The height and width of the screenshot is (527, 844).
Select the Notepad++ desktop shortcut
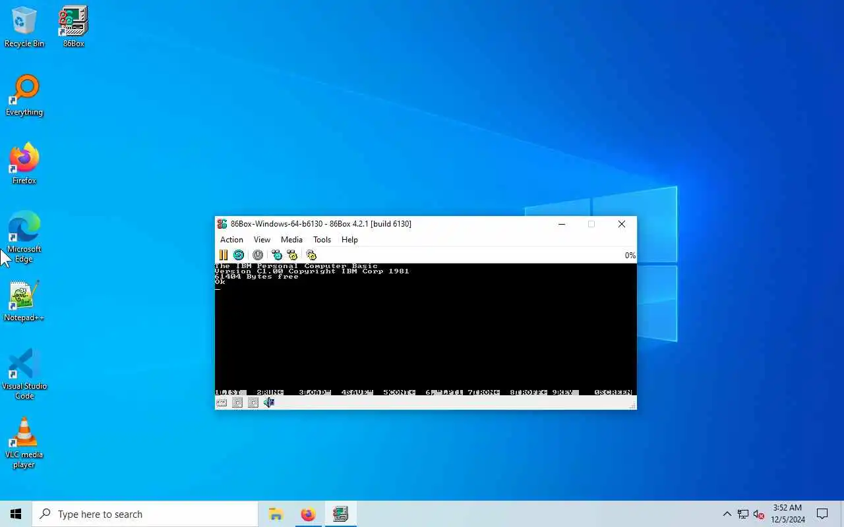(24, 301)
